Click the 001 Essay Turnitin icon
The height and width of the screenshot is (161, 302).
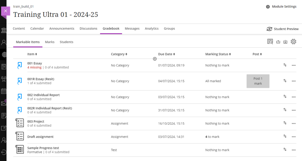pos(20,65)
